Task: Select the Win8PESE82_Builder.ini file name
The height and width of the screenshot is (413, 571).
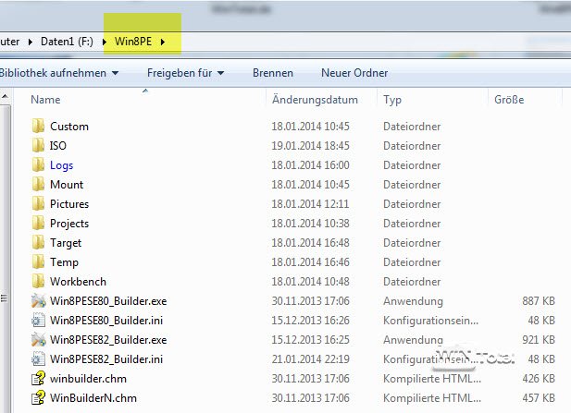Action: point(106,359)
